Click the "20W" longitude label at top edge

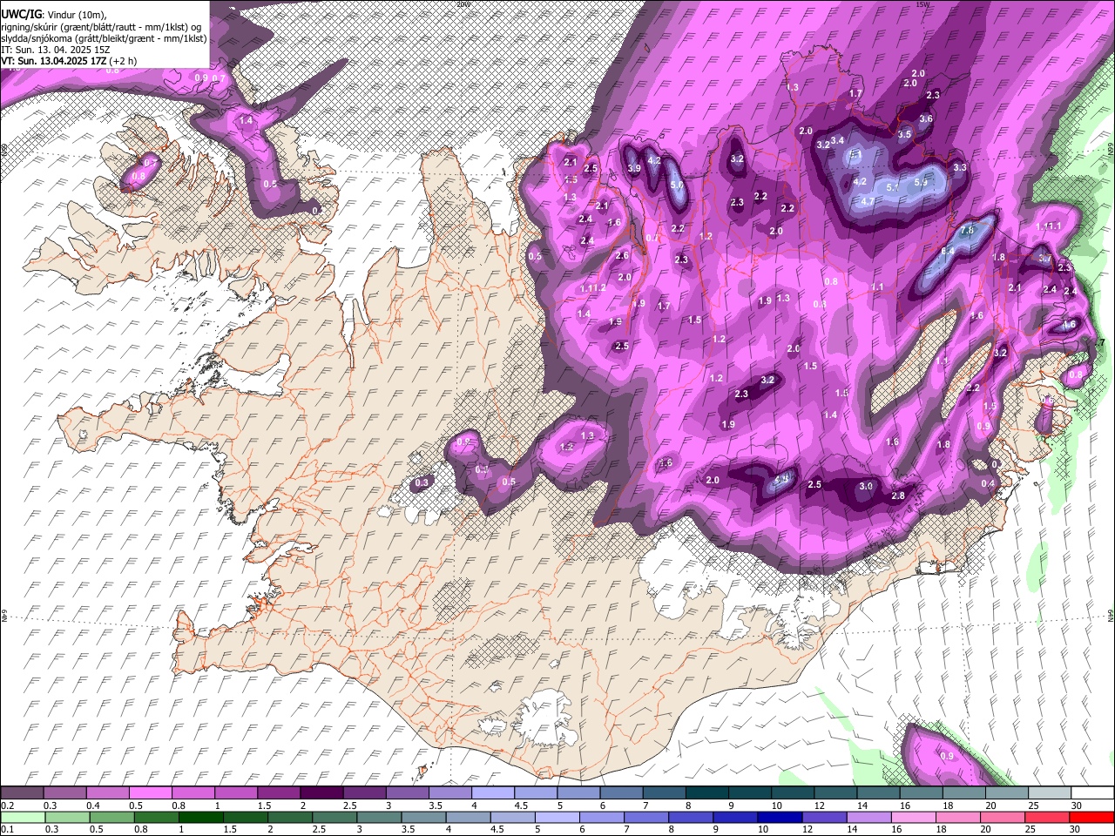click(x=463, y=4)
